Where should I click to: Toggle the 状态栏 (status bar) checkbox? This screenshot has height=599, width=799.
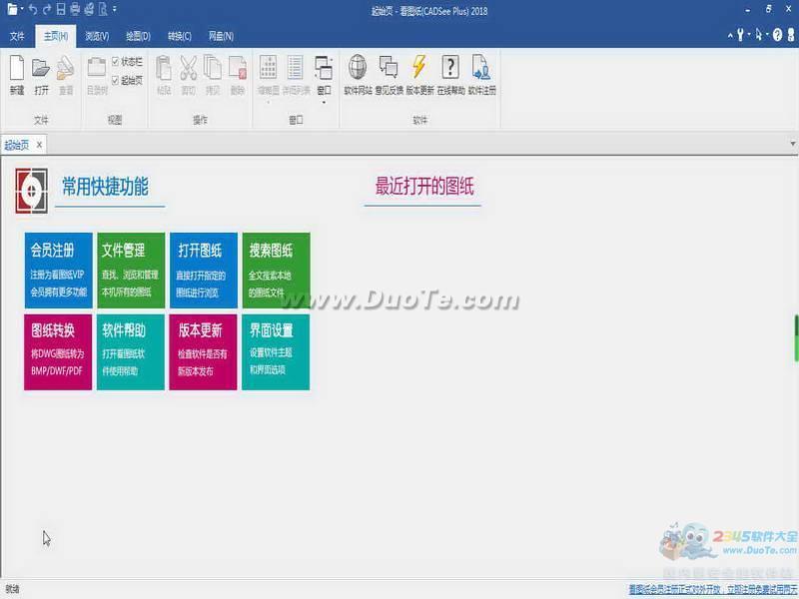[115, 62]
